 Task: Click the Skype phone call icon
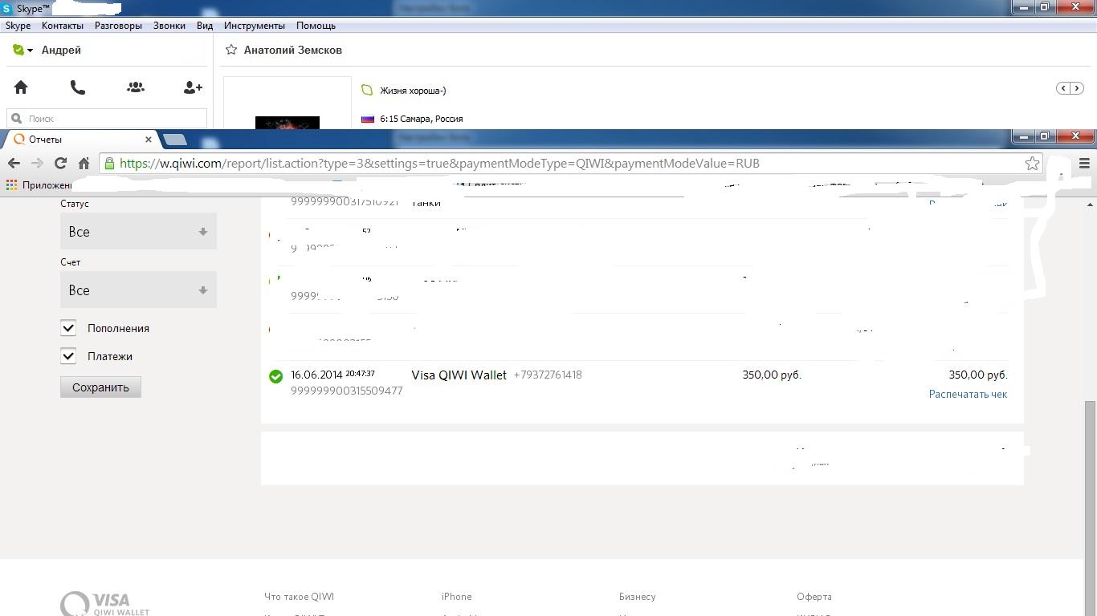(78, 87)
